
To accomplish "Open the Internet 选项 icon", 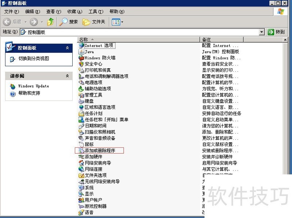I will point(81,45).
